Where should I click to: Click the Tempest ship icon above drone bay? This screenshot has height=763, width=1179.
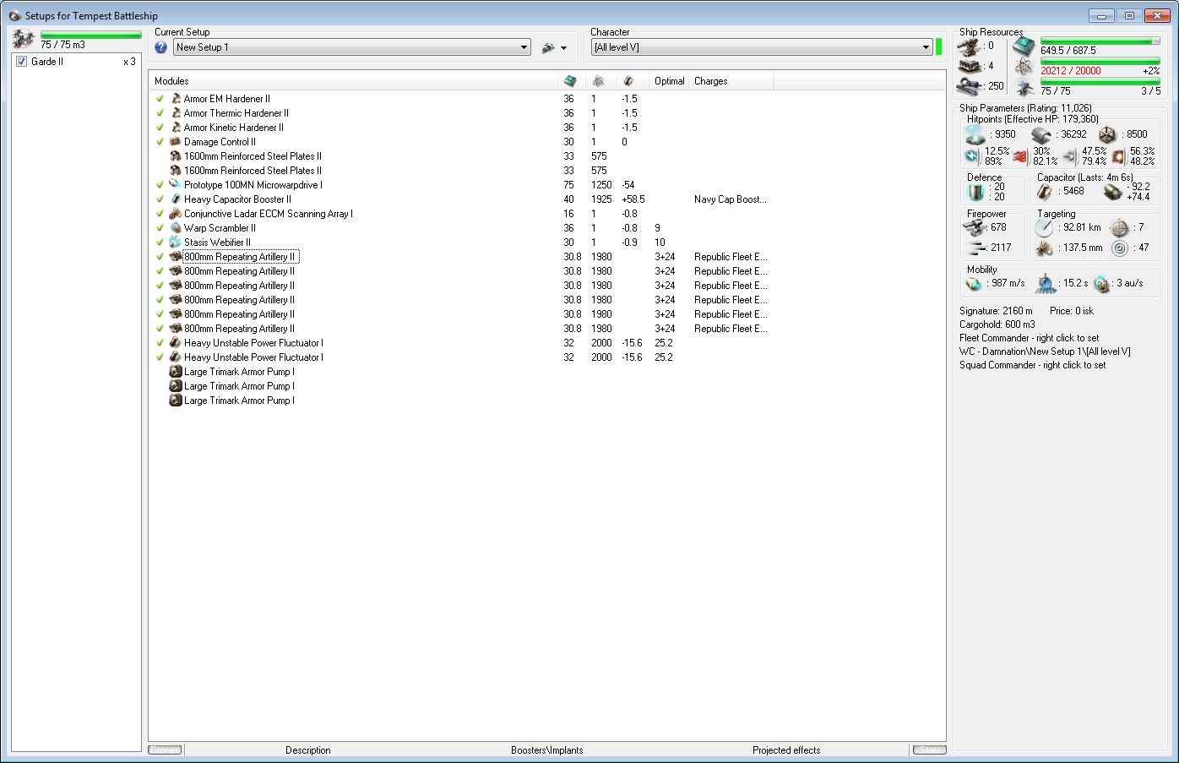(x=23, y=39)
